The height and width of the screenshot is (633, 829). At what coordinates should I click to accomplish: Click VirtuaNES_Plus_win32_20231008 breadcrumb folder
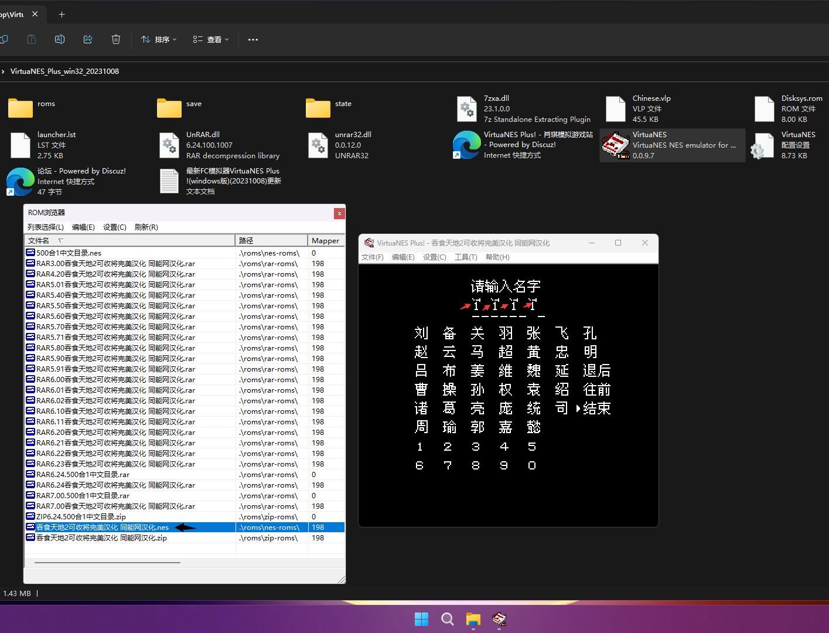point(64,72)
